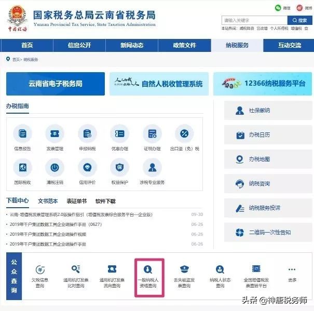
Task: Open 纳税咨询 sidebar button
Action: 268,184
